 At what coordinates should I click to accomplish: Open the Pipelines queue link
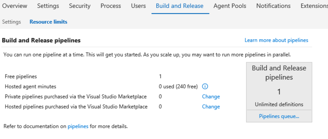click(279, 116)
